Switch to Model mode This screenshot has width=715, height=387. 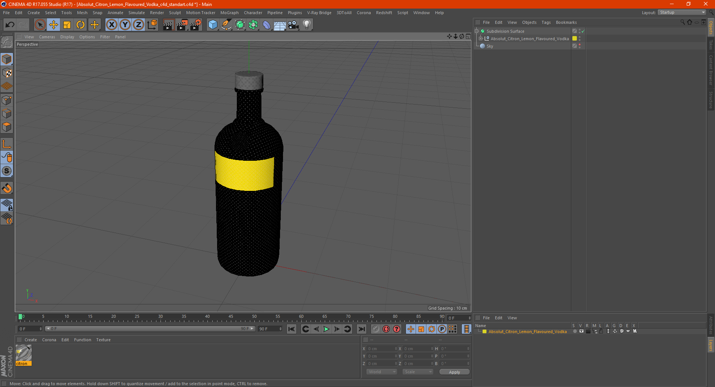(x=7, y=59)
